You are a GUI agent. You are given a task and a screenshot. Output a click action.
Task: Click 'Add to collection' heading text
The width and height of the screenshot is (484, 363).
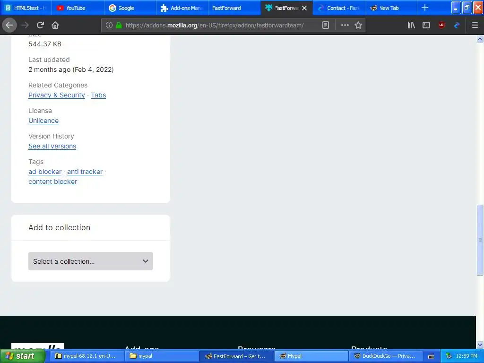pos(59,227)
